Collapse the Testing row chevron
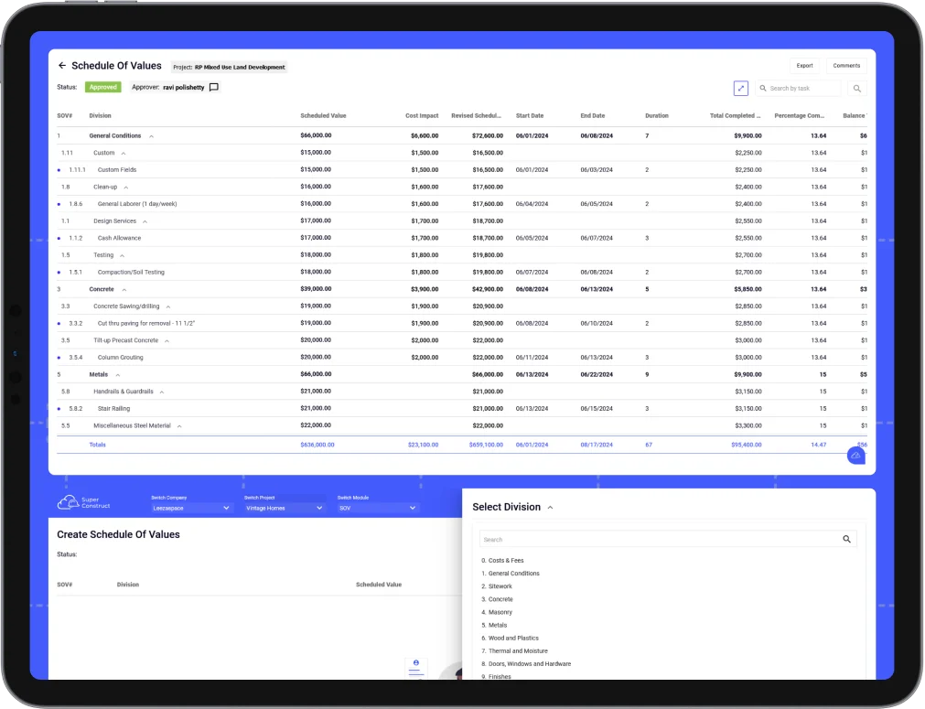925x709 pixels. pyautogui.click(x=122, y=256)
